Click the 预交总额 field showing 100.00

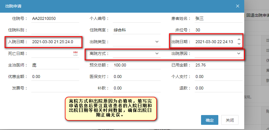[x=137, y=65]
